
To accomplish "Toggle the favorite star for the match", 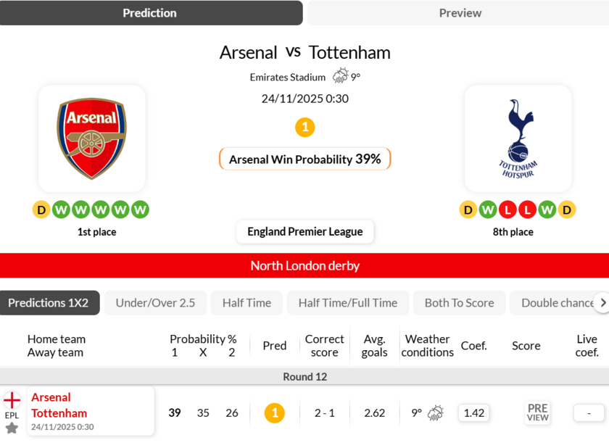I will (12, 428).
